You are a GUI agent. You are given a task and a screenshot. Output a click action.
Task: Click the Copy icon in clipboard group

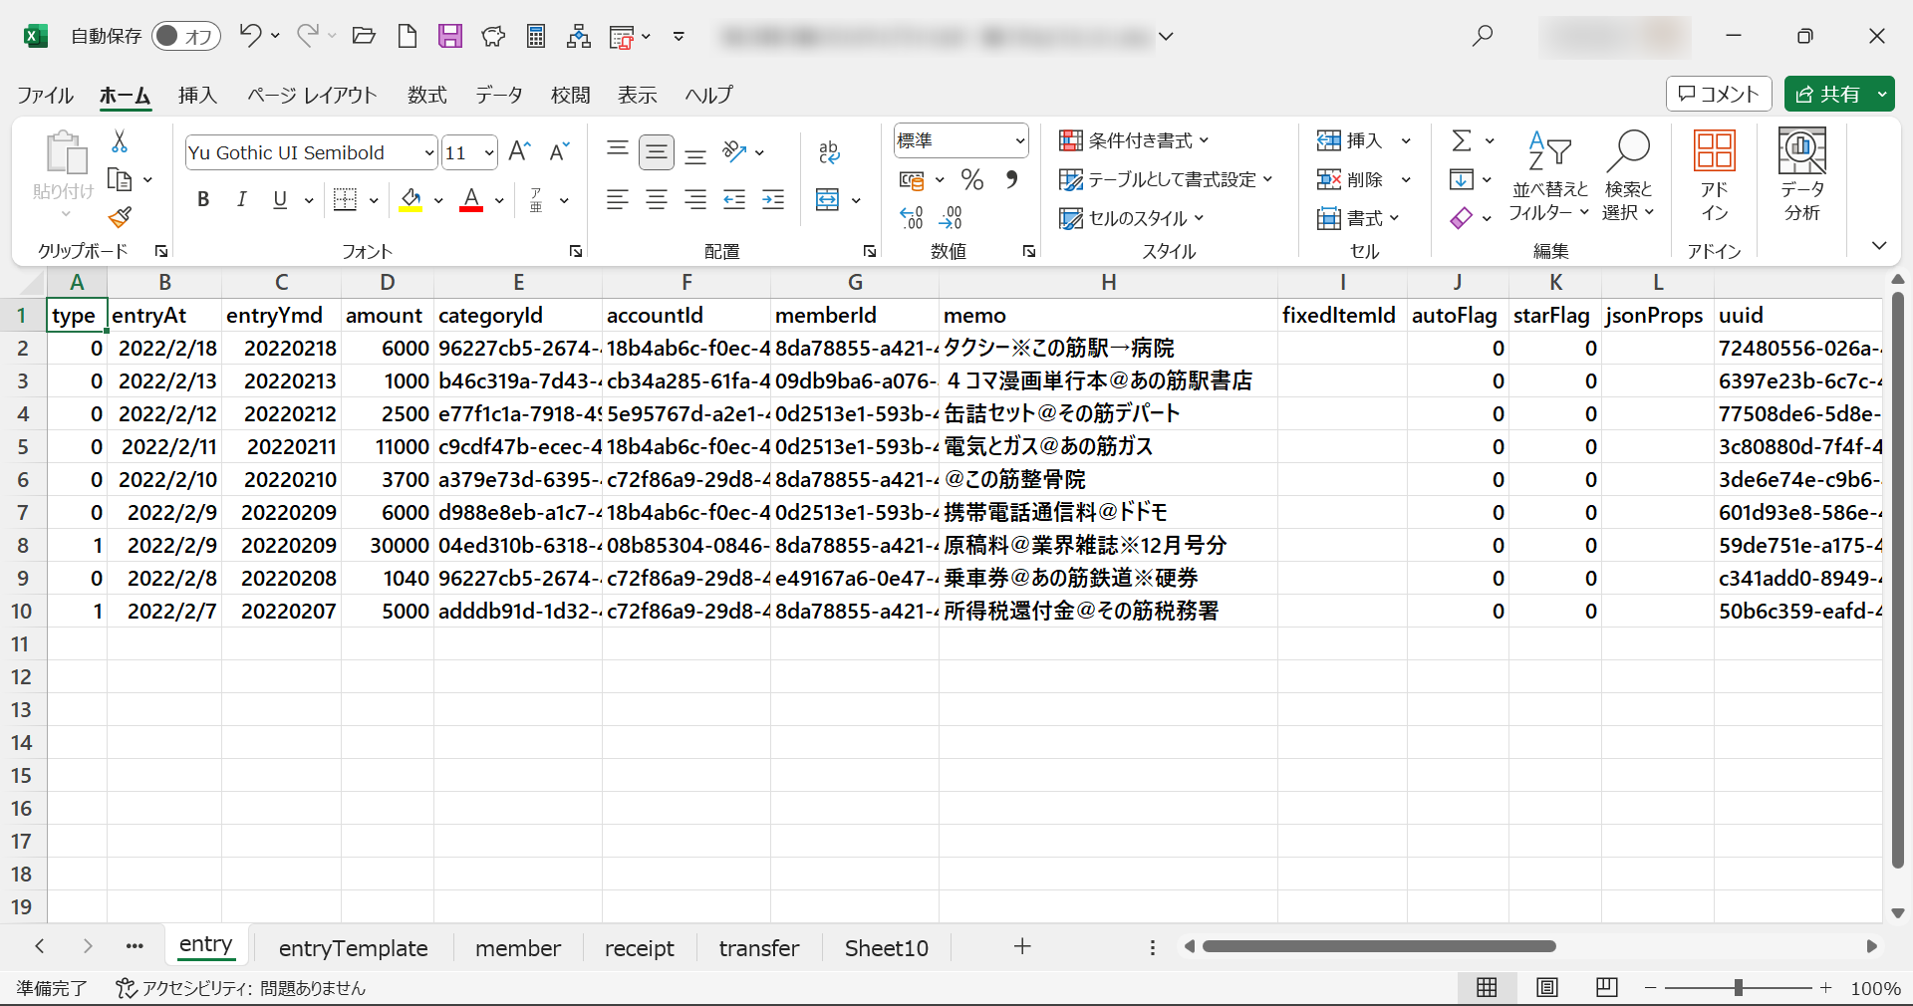(120, 179)
